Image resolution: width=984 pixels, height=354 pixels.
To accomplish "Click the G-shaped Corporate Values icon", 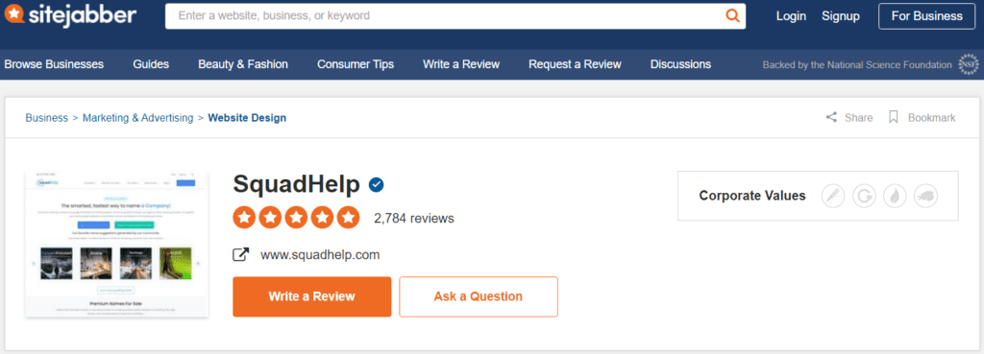I will pyautogui.click(x=864, y=196).
